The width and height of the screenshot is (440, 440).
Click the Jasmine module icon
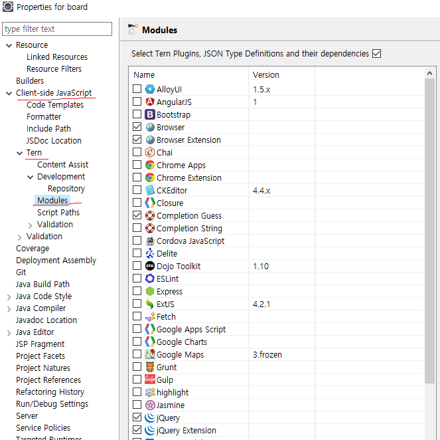[x=150, y=405]
